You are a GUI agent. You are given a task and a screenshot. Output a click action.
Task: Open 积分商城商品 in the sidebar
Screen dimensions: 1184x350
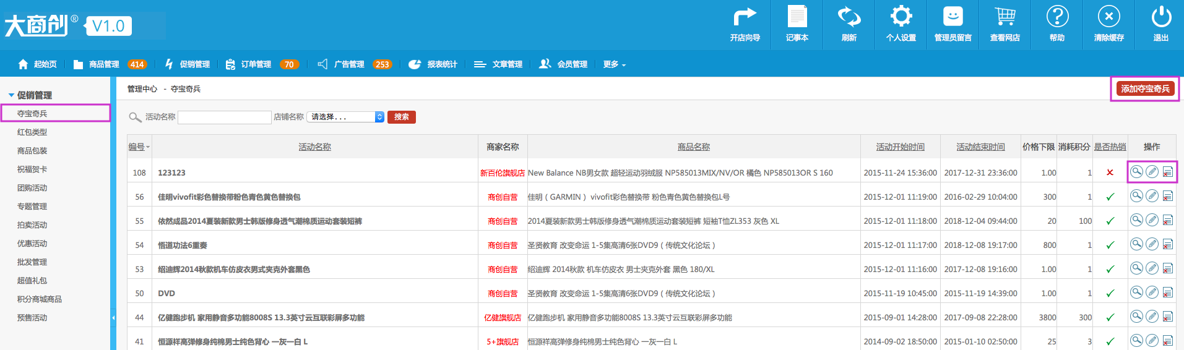[40, 299]
